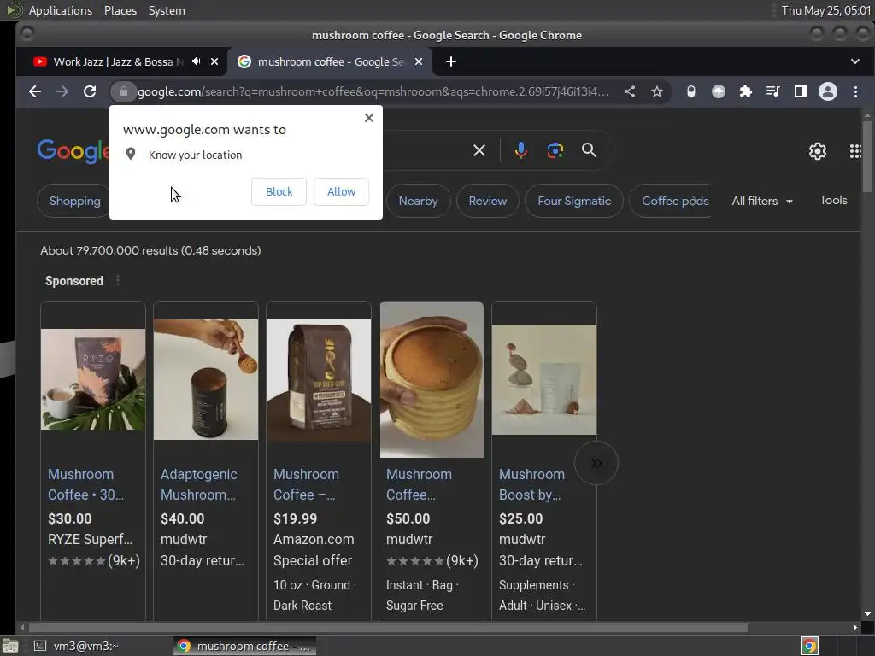This screenshot has width=875, height=656.
Task: Open the Places menu
Action: [120, 10]
